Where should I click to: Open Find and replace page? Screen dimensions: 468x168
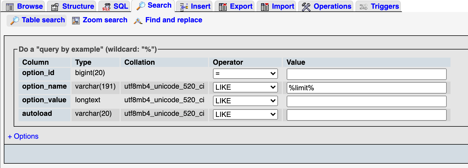tap(168, 20)
